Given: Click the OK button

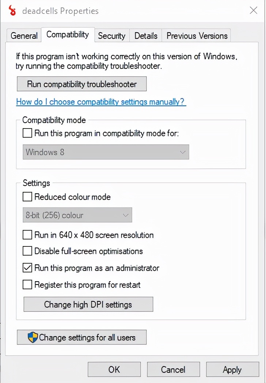Looking at the screenshot, I should [x=114, y=370].
